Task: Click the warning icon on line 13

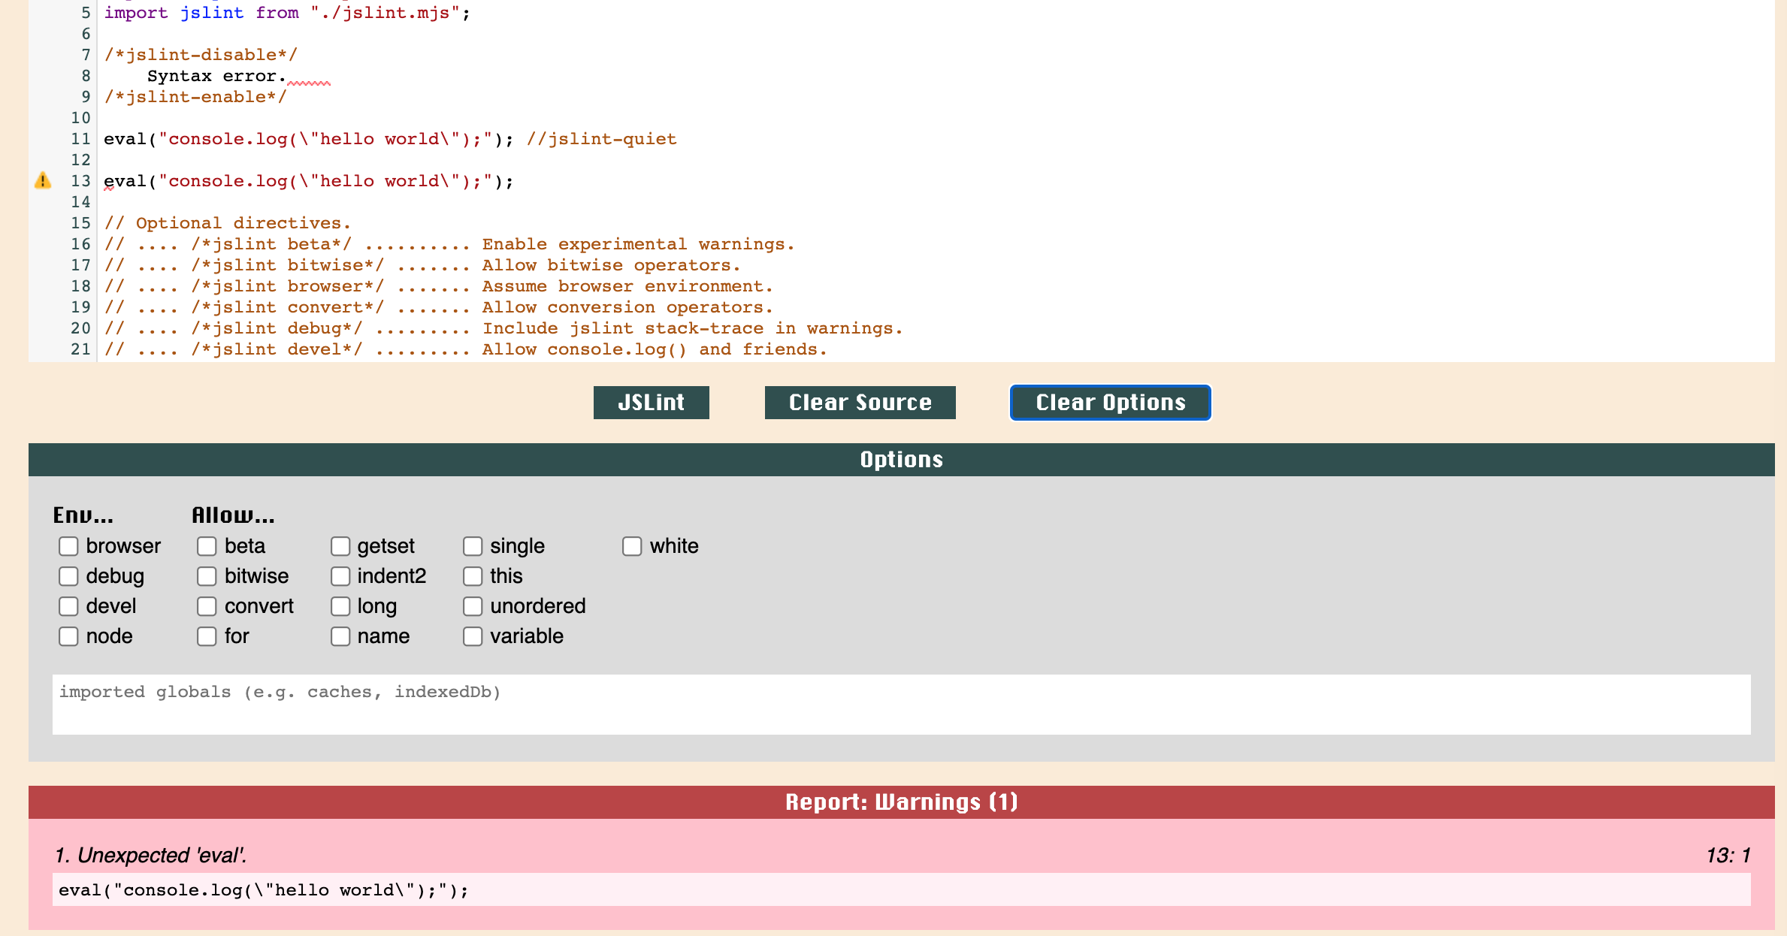Action: point(43,181)
